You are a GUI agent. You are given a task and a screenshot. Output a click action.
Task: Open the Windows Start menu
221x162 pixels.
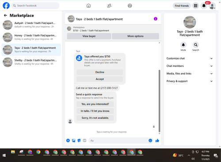click(4, 155)
